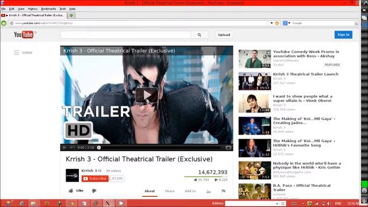Open the Help menu
Screen dimensions: 368x207
[x=72, y=9]
